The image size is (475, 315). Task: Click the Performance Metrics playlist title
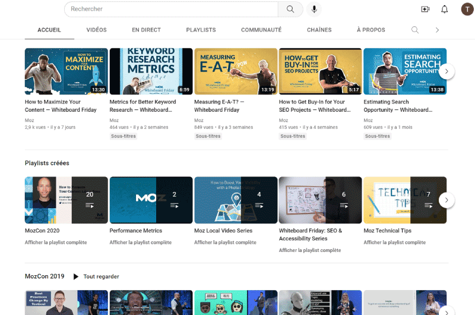click(x=136, y=231)
